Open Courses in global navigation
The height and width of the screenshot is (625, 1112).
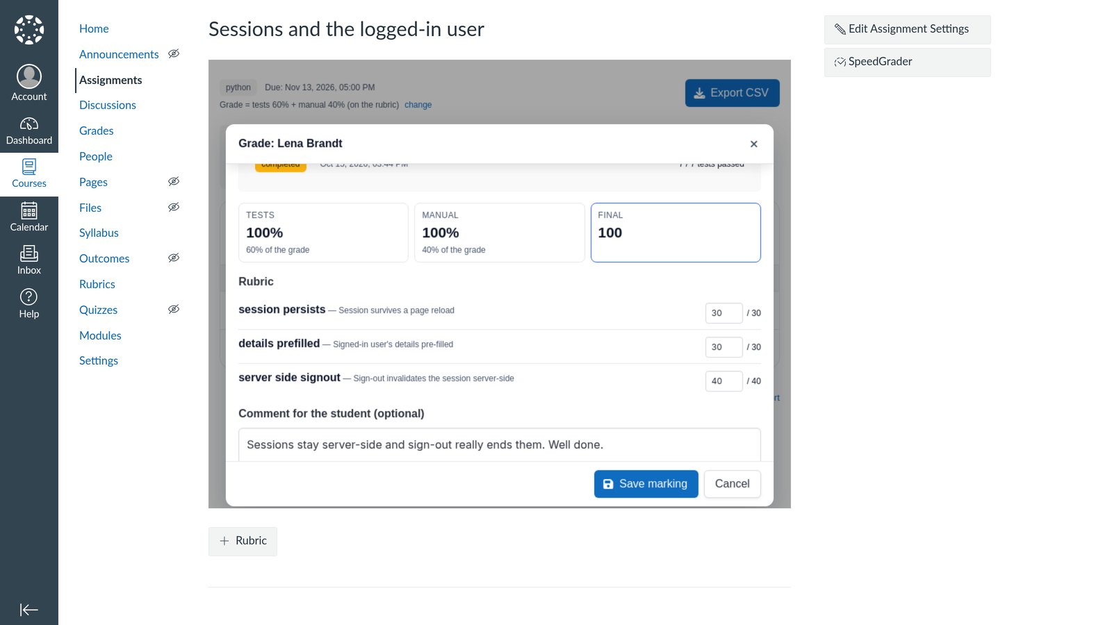coord(29,174)
